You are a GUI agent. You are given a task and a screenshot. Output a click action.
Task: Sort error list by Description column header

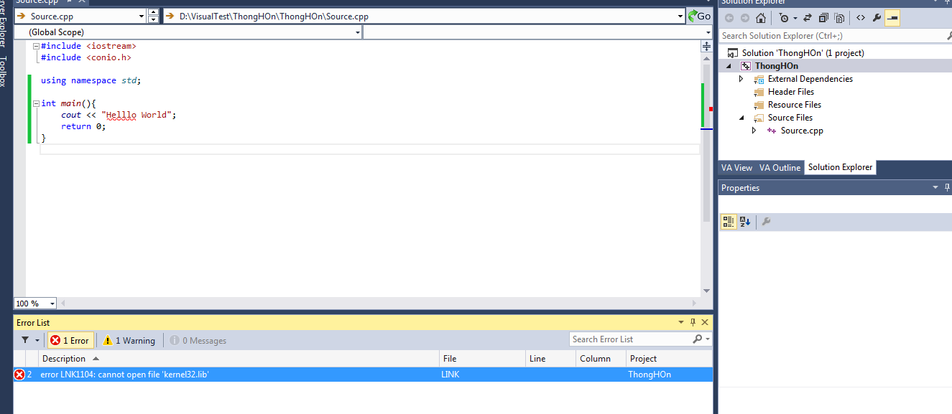pyautogui.click(x=65, y=359)
